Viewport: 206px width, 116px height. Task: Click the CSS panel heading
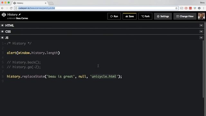pos(8,32)
